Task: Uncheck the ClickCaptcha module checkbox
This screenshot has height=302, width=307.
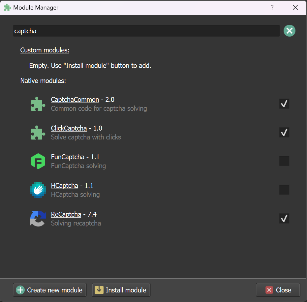Action: tap(284, 133)
